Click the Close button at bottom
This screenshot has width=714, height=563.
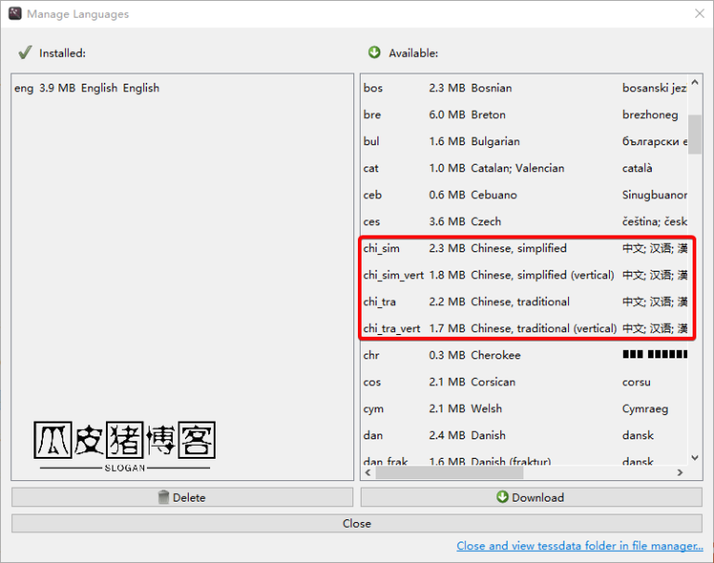click(357, 523)
